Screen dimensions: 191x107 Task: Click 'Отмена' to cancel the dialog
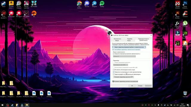(x=140, y=86)
